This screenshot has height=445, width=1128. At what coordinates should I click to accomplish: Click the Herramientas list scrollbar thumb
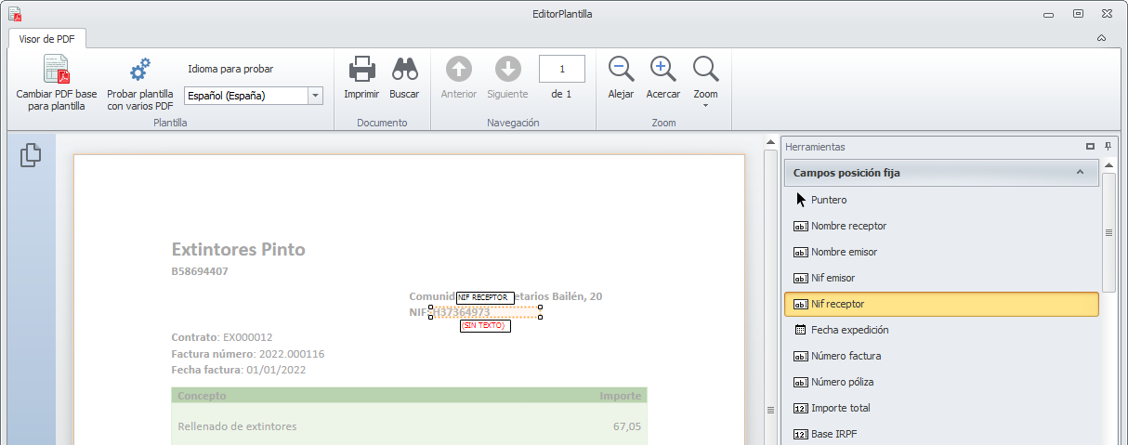[x=1108, y=232]
